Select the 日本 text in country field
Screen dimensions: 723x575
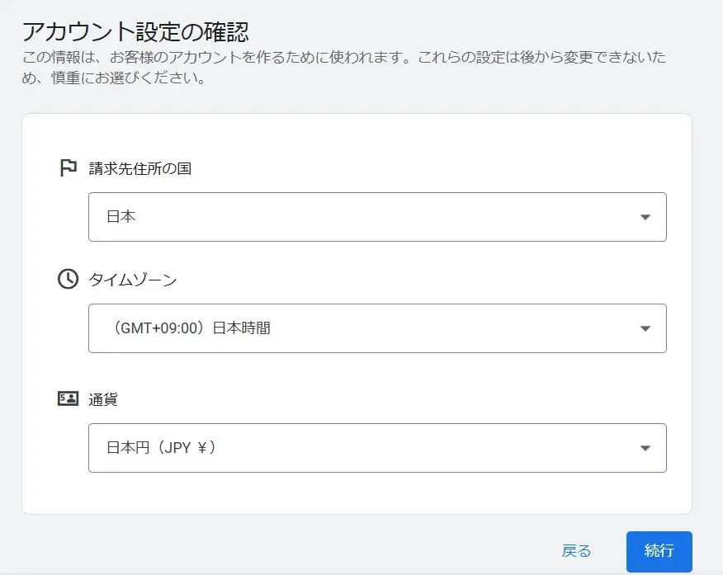pyautogui.click(x=120, y=216)
